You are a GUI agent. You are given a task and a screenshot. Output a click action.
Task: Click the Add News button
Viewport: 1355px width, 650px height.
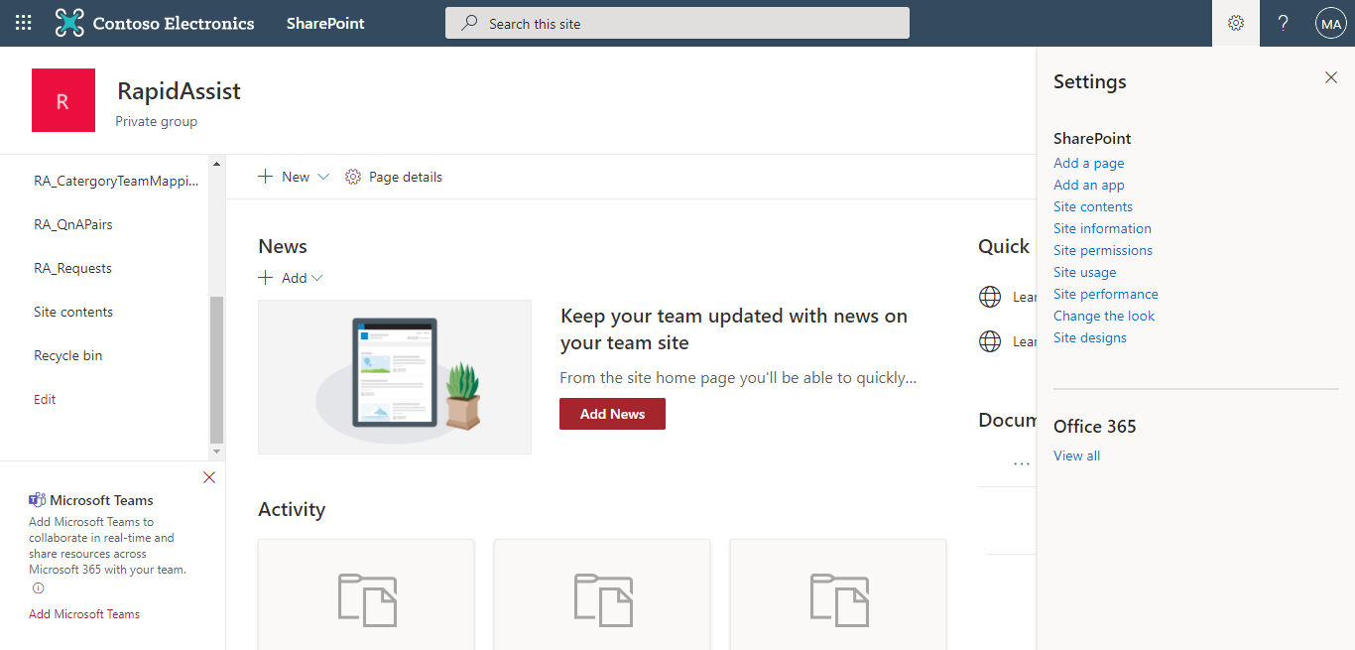(612, 414)
